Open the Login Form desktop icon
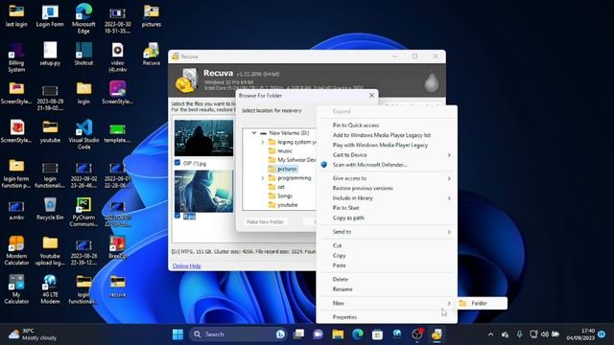614x345 pixels. pos(50,15)
